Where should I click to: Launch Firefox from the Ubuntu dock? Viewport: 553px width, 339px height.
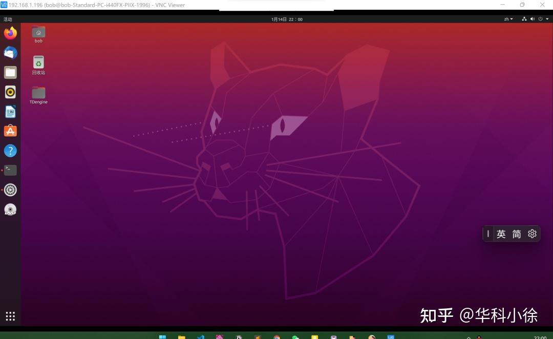click(10, 33)
